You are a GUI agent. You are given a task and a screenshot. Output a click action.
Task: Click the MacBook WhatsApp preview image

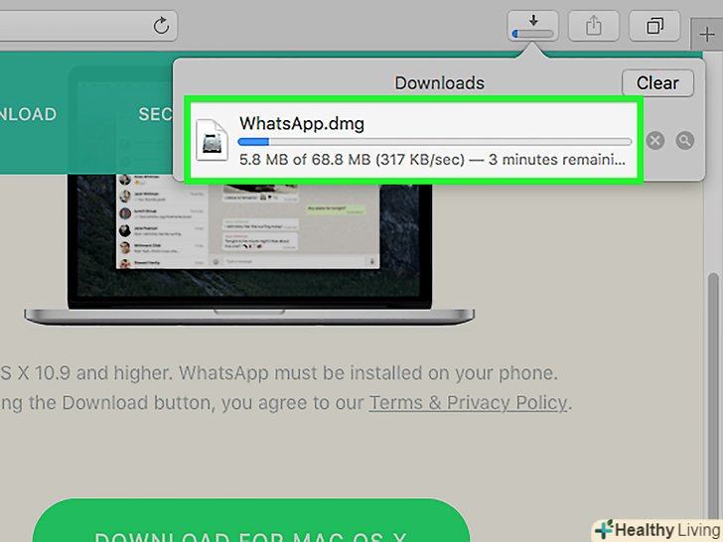249,249
